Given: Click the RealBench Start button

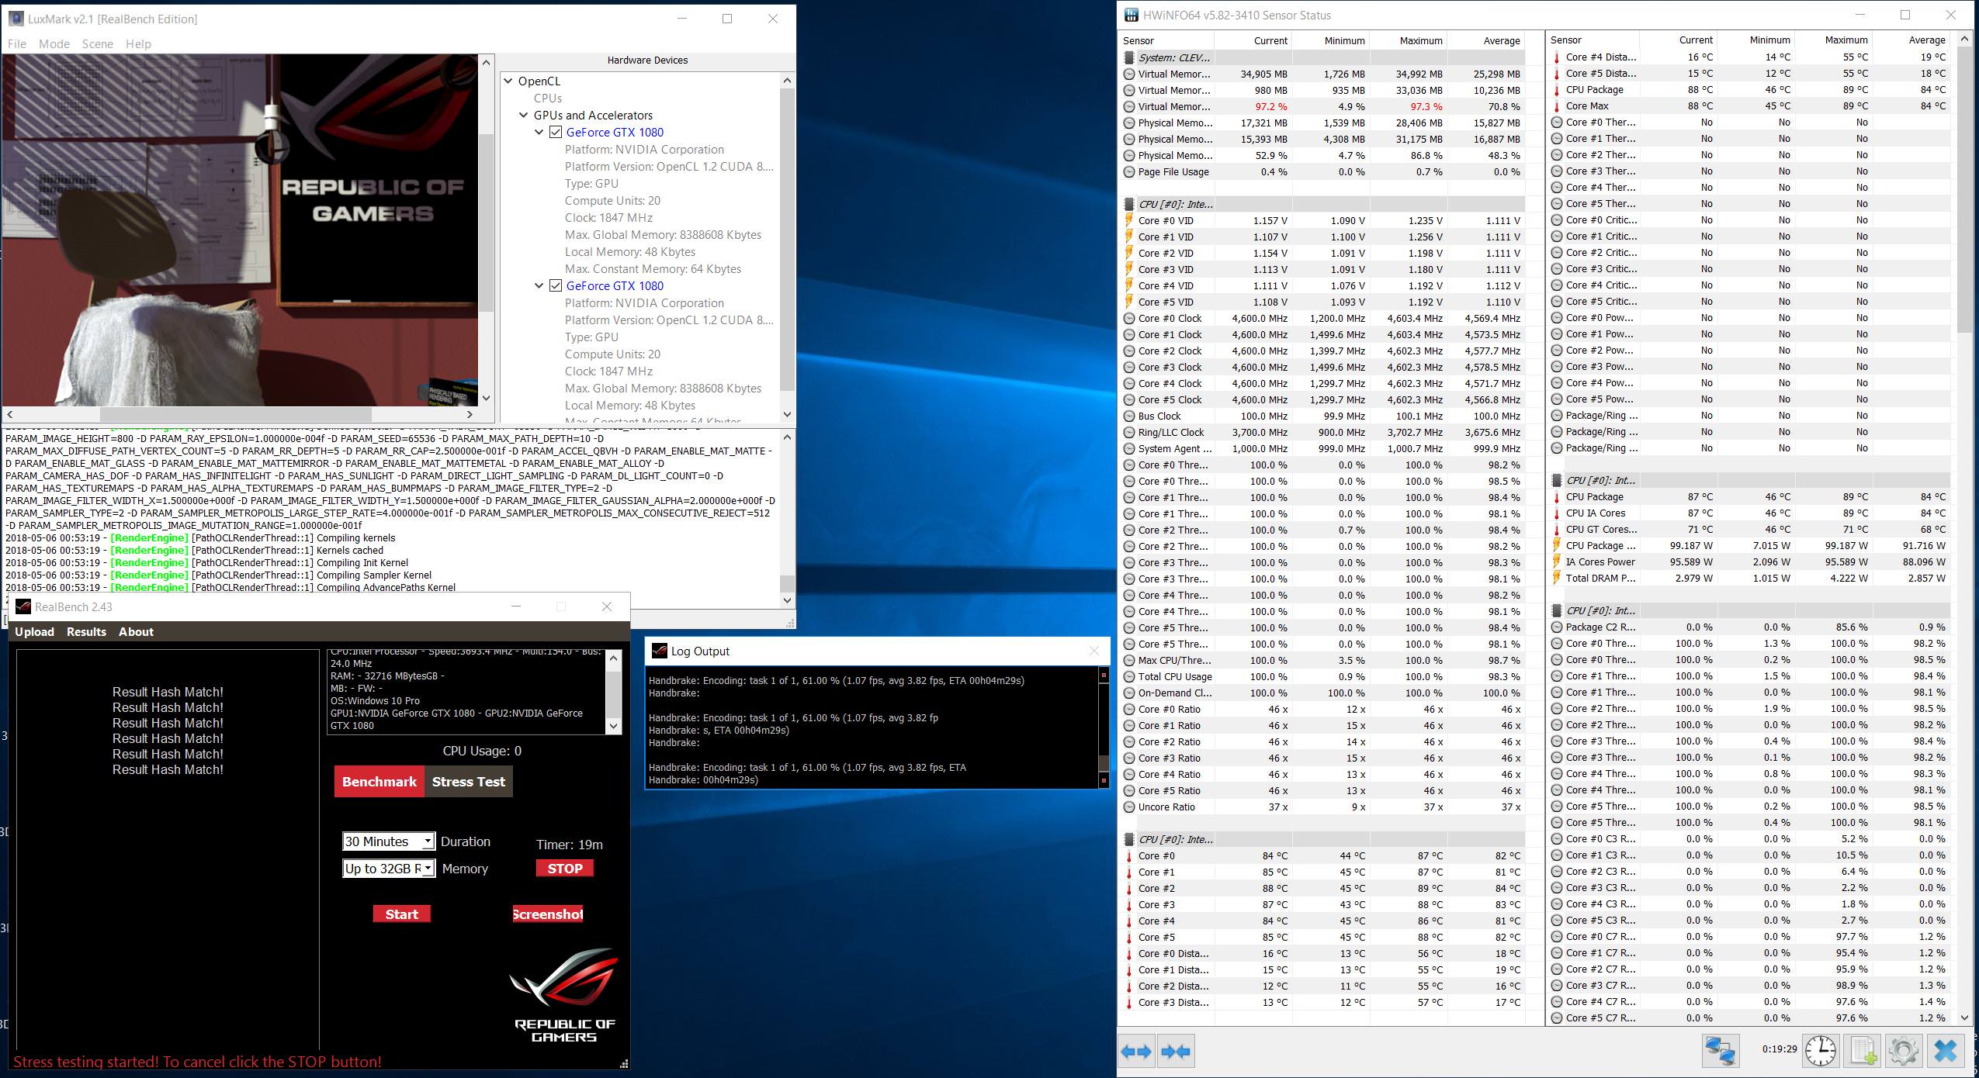Looking at the screenshot, I should point(402,914).
